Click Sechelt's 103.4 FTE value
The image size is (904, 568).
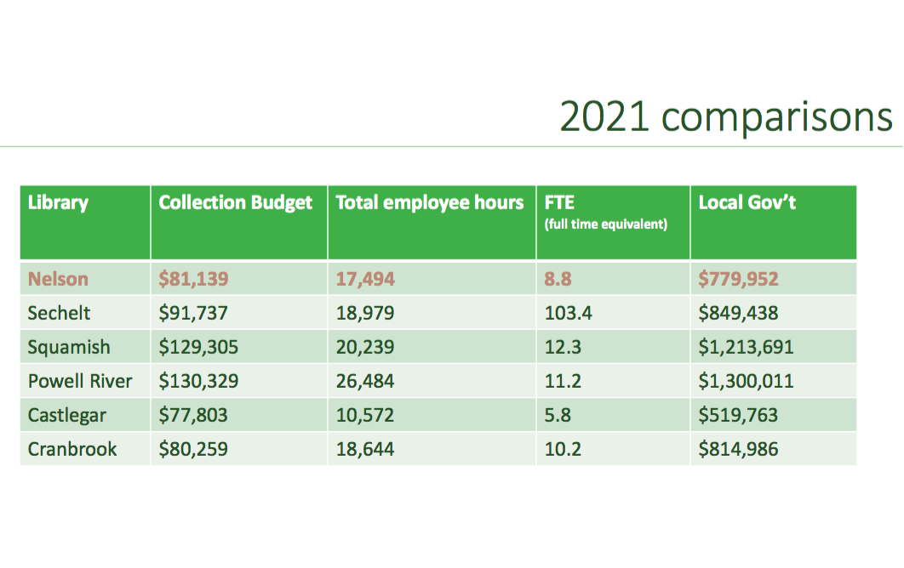[568, 313]
